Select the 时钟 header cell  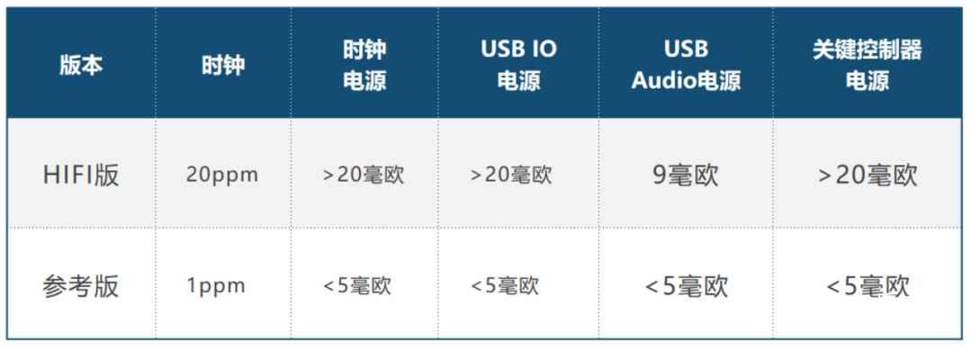(223, 65)
